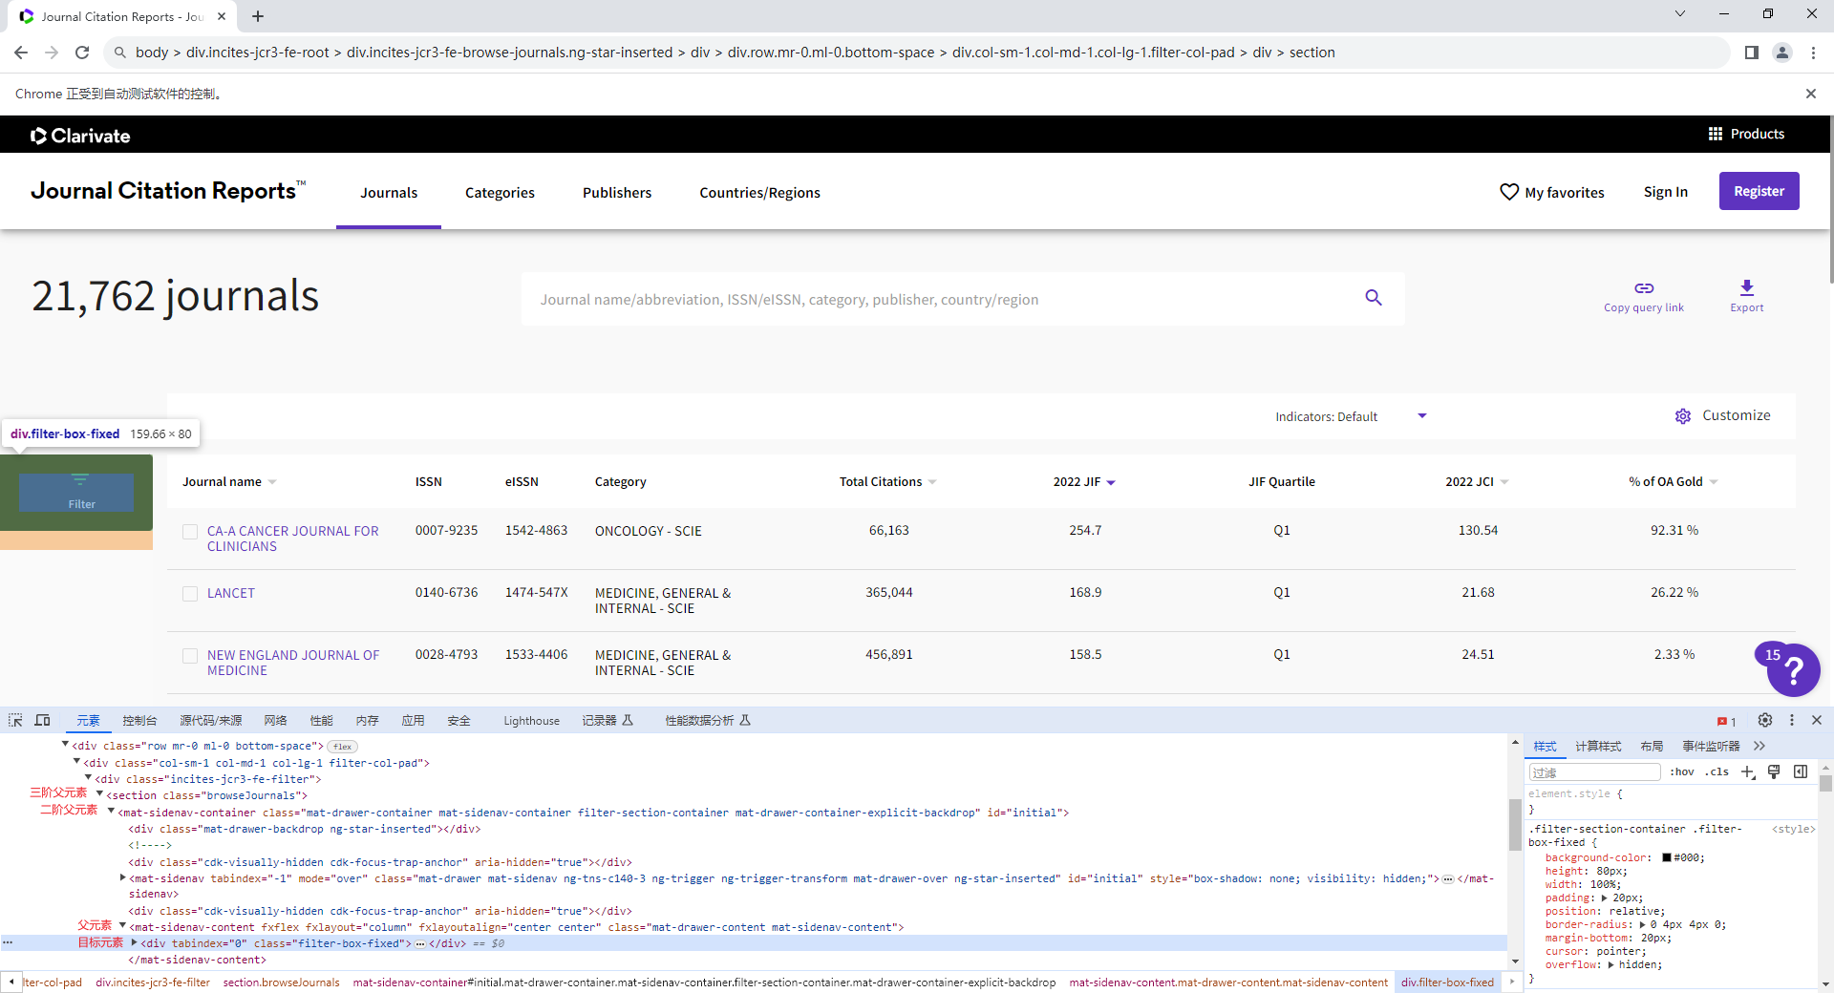1834x993 pixels.
Task: Open a new browser tab
Action: click(x=258, y=16)
